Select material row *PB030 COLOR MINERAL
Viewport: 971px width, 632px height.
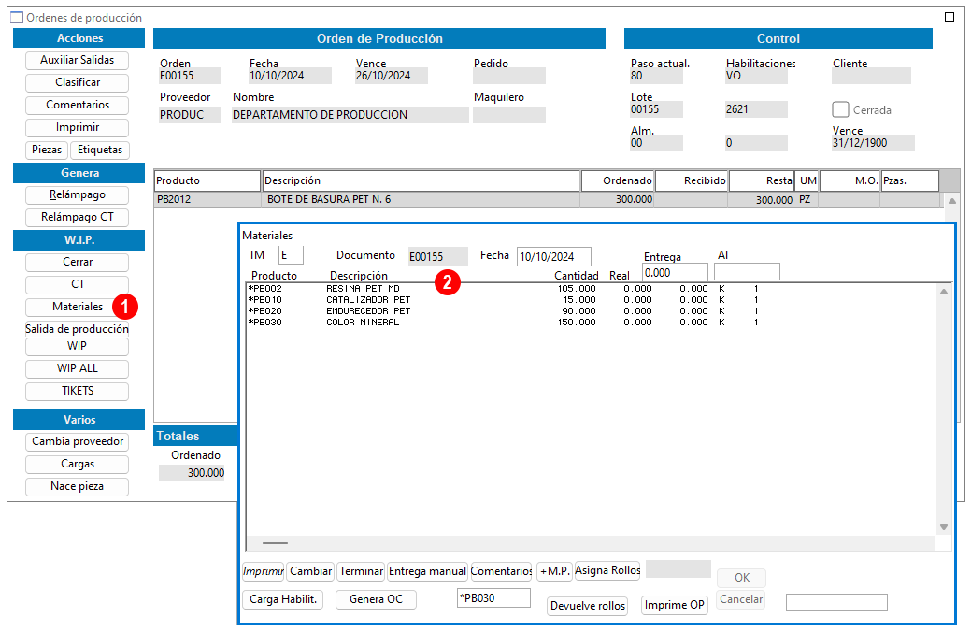[503, 323]
